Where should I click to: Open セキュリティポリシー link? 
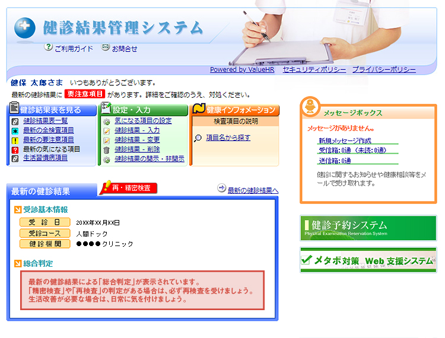(314, 69)
